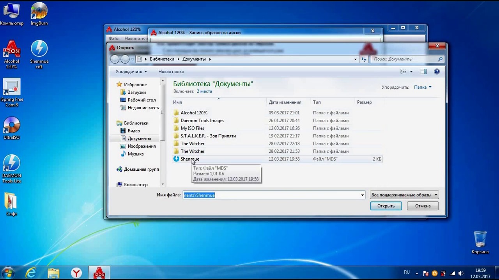
Task: Open the Упорядочить dropdown menu
Action: [131, 72]
